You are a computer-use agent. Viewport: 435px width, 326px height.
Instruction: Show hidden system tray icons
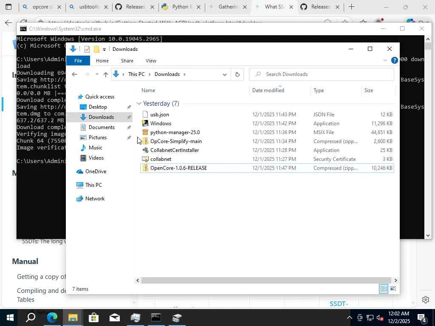click(x=349, y=318)
